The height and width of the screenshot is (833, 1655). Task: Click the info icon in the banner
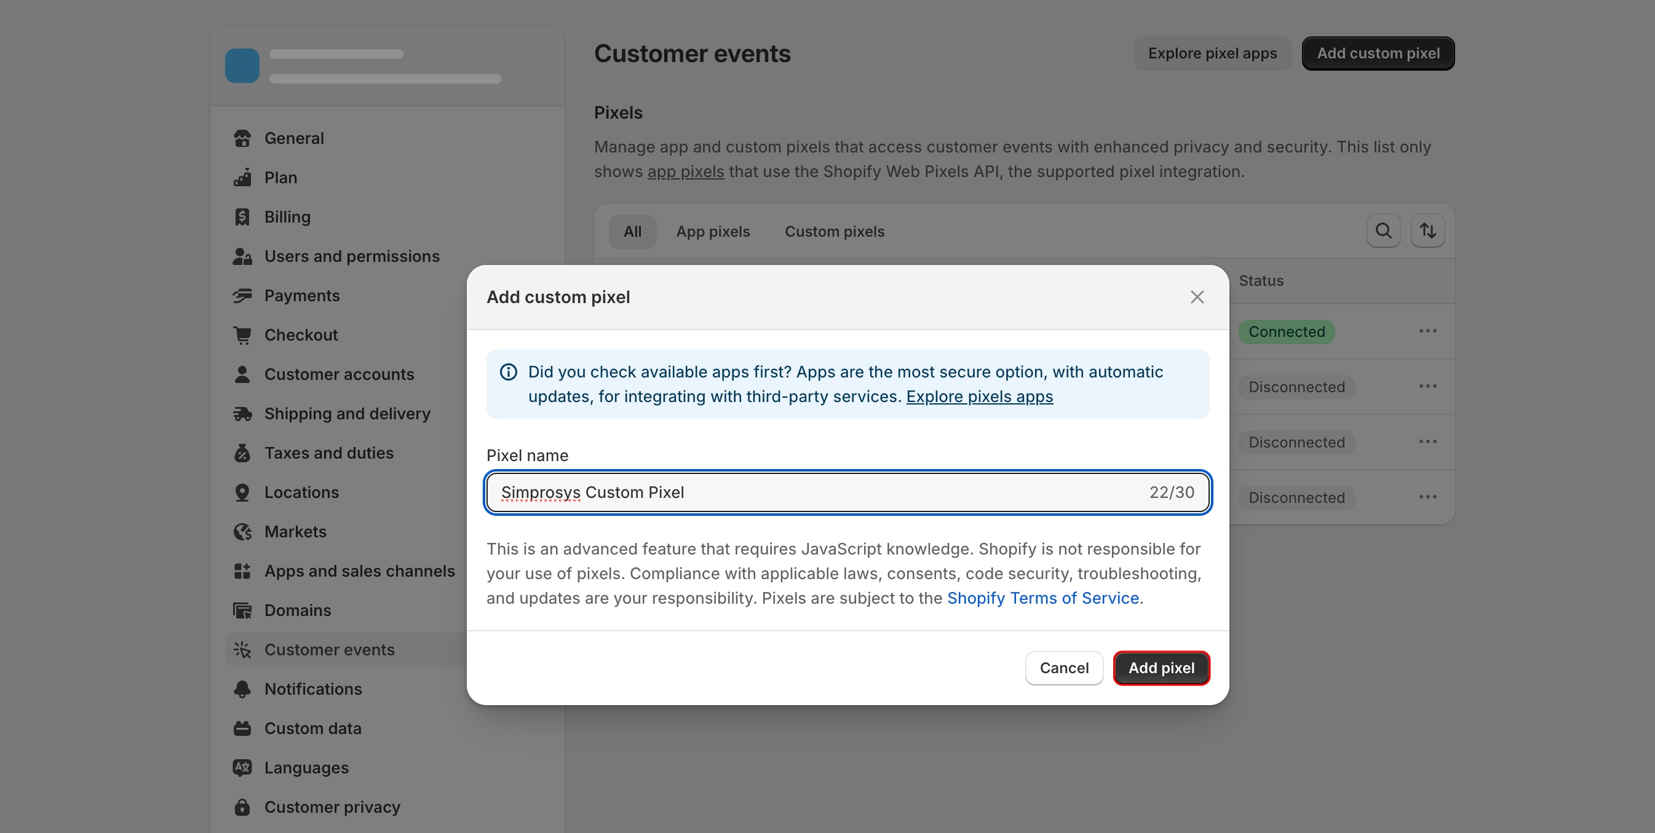(x=508, y=372)
